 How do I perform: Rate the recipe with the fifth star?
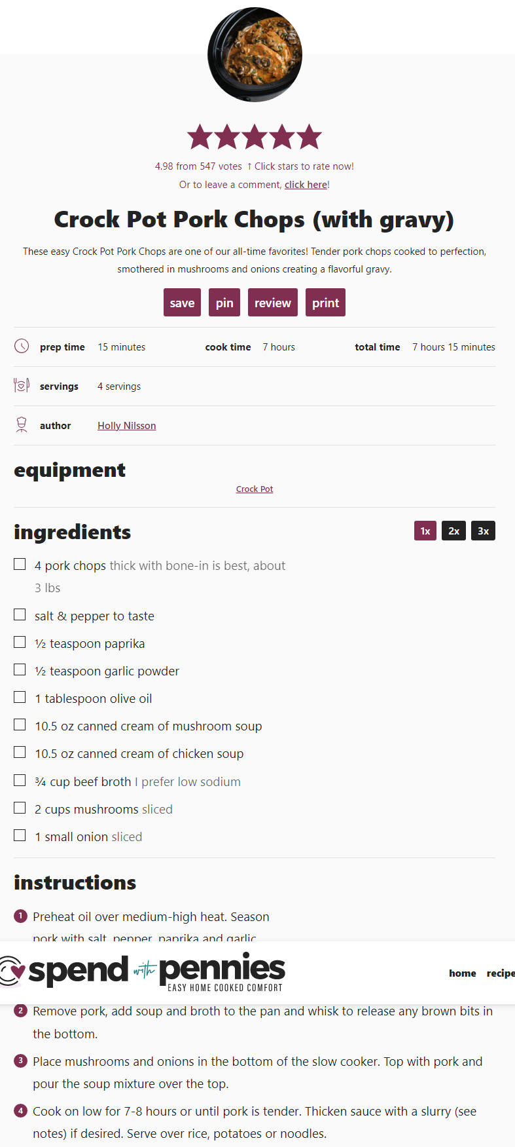coord(310,137)
